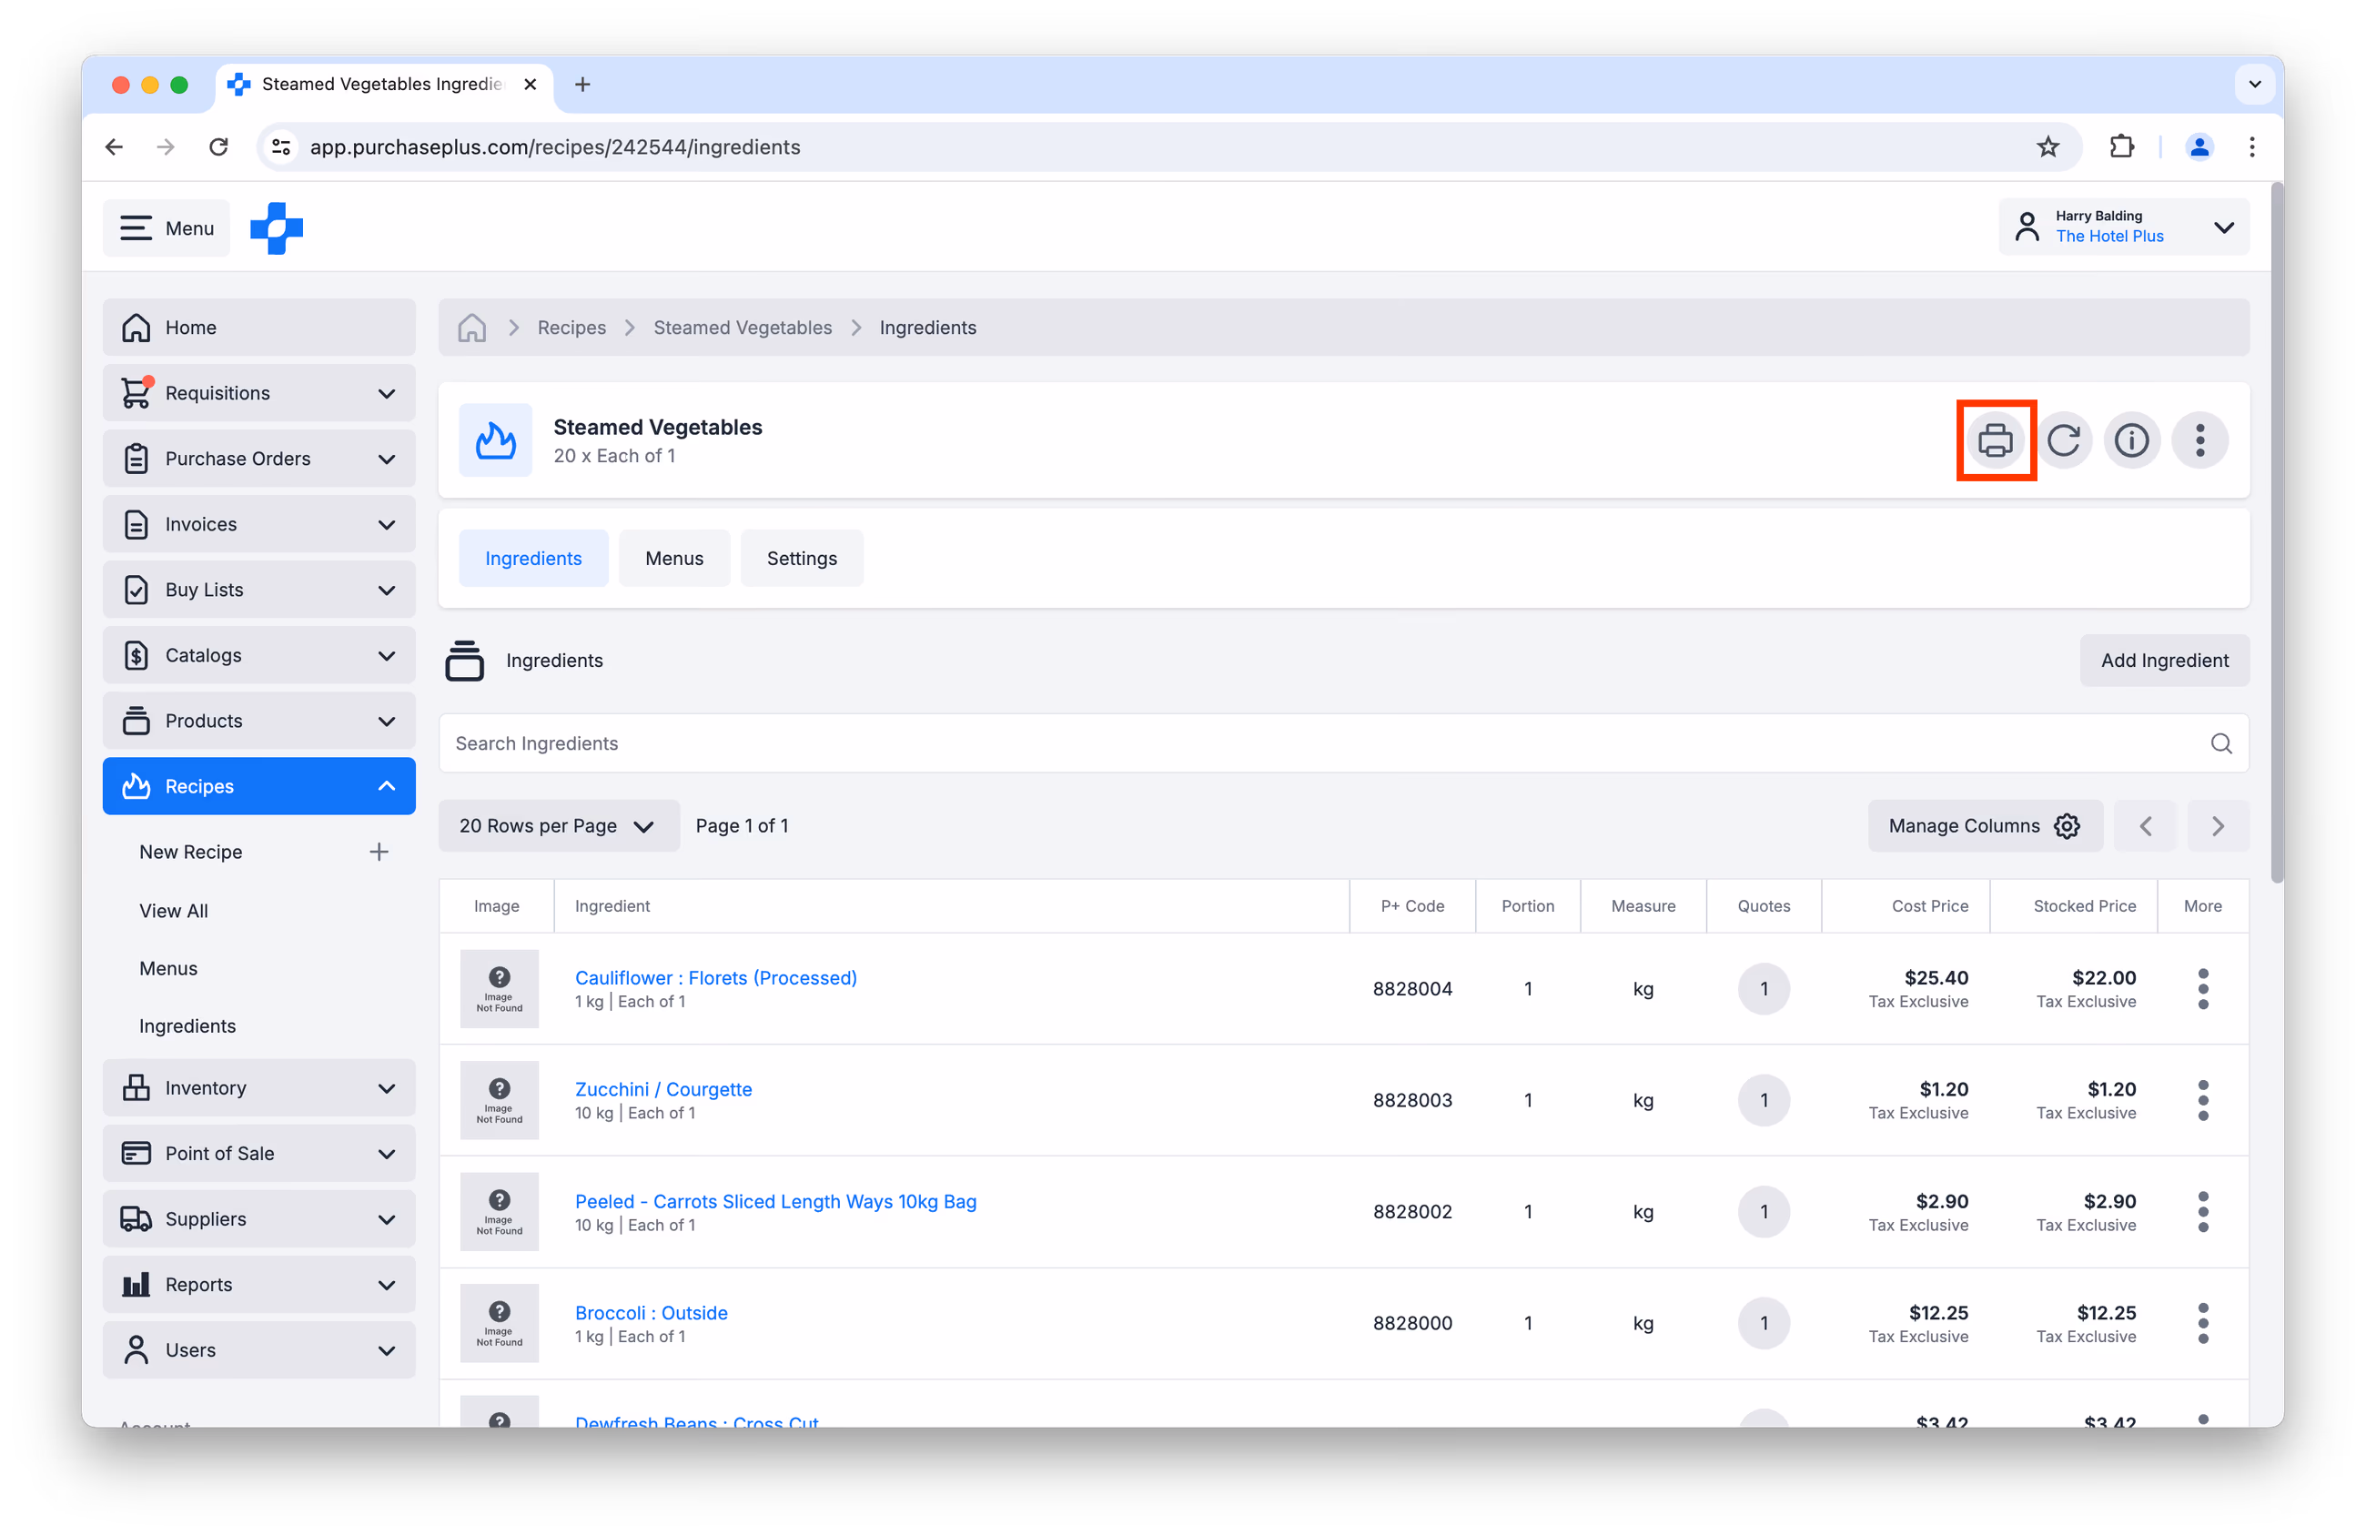Click the breadcrumb home icon

pyautogui.click(x=472, y=327)
